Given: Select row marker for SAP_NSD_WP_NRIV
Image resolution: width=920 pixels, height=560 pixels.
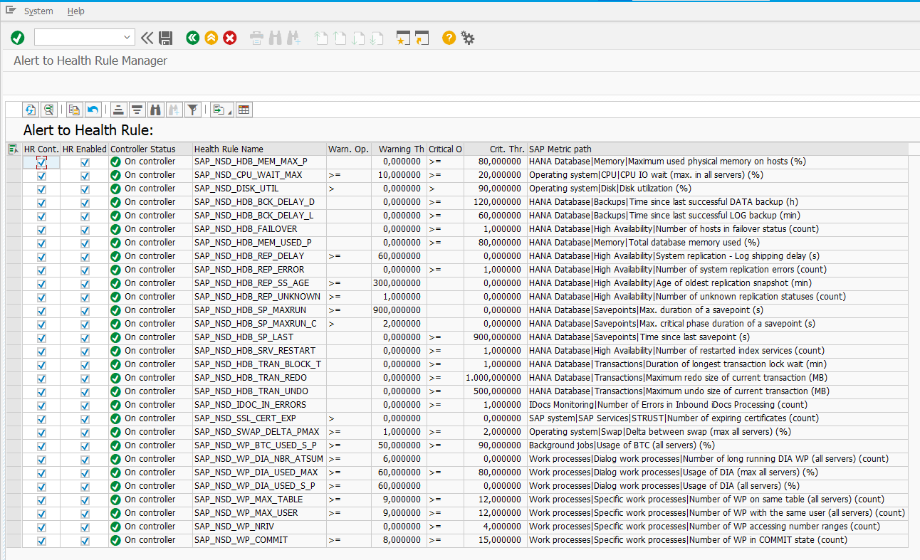Looking at the screenshot, I should click(x=14, y=527).
